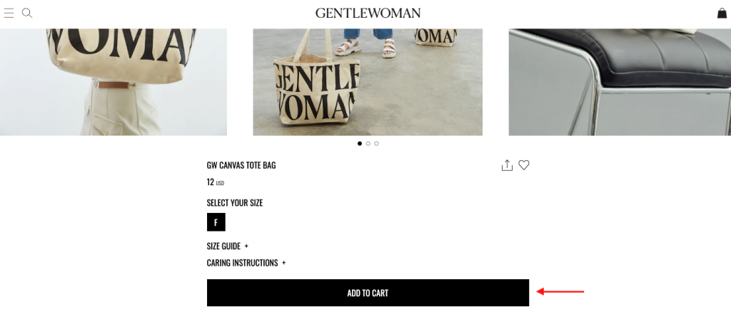The height and width of the screenshot is (322, 731).
Task: Select size F option
Action: coord(216,222)
